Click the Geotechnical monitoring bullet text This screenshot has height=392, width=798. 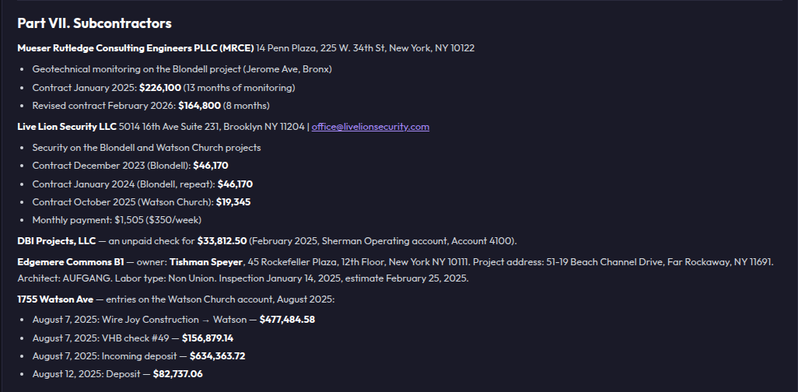(x=182, y=69)
